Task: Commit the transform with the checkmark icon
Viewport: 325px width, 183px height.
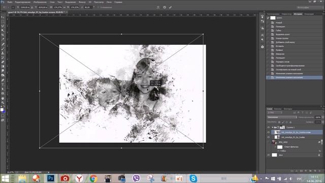Action: pyautogui.click(x=171, y=7)
